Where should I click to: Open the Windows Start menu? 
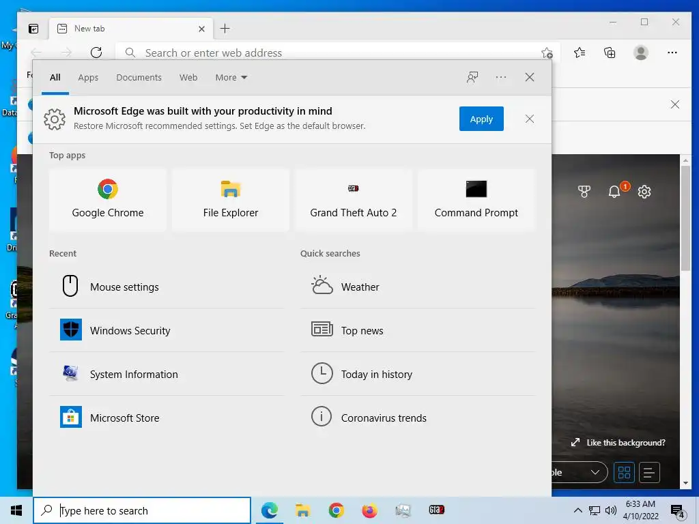[16, 510]
